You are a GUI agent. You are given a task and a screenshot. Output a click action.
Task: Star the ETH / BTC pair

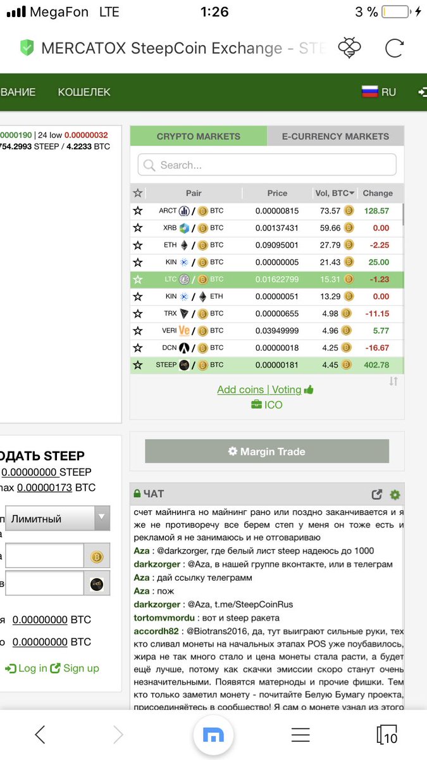pos(138,245)
